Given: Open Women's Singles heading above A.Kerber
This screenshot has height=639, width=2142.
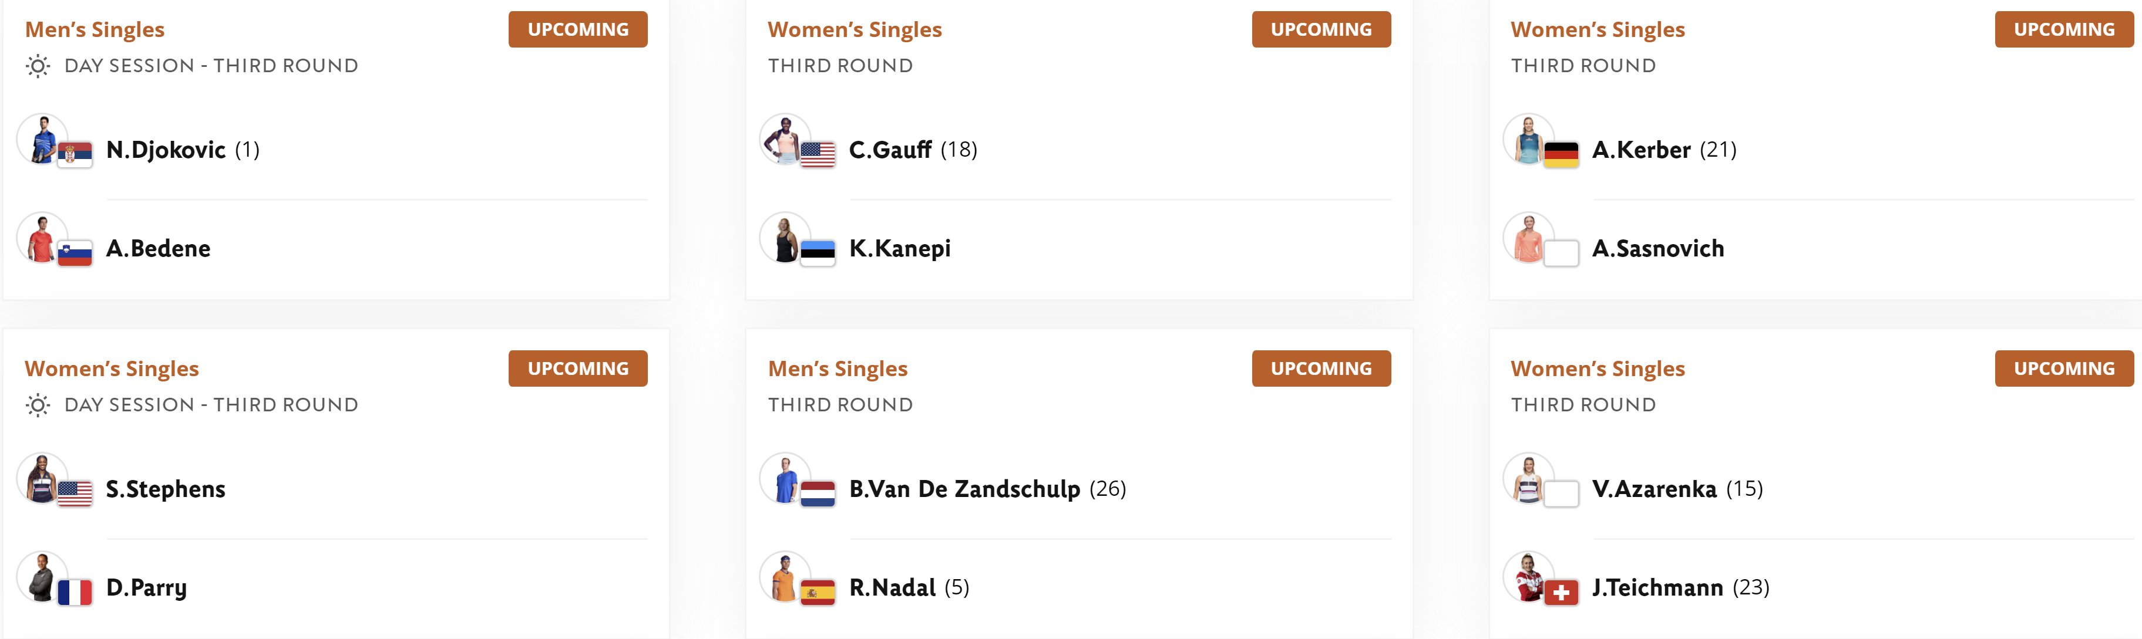Looking at the screenshot, I should [x=1598, y=29].
